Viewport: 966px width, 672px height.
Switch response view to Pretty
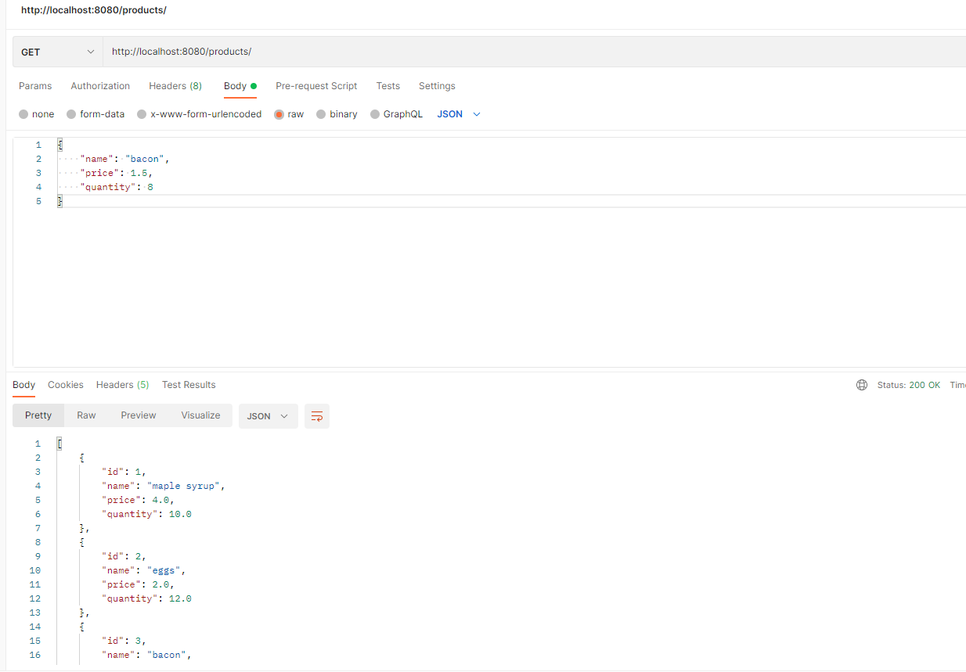click(x=38, y=415)
